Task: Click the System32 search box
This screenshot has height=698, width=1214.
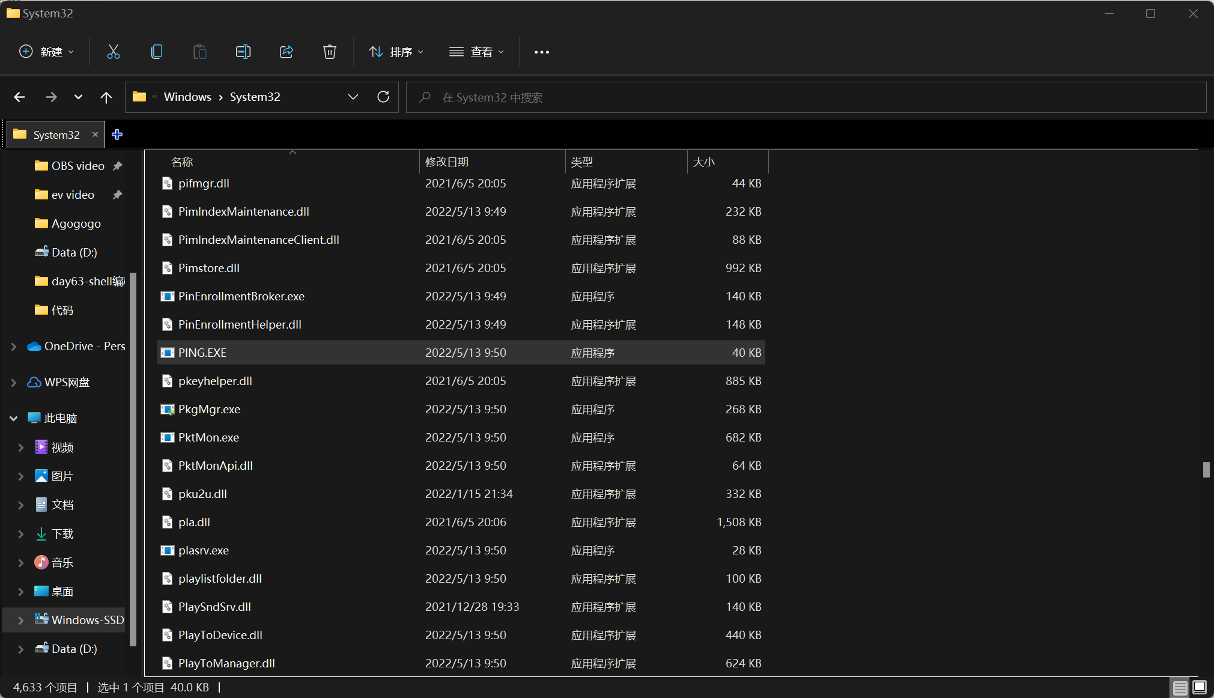Action: (x=805, y=97)
